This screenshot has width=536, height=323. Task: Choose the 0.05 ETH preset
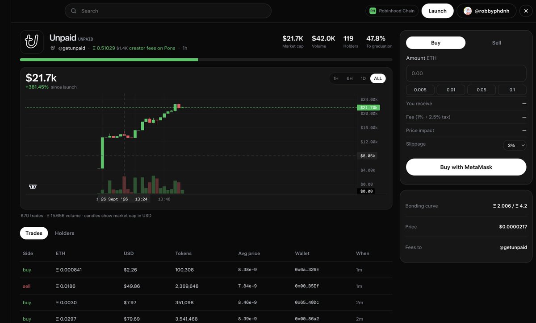[482, 90]
